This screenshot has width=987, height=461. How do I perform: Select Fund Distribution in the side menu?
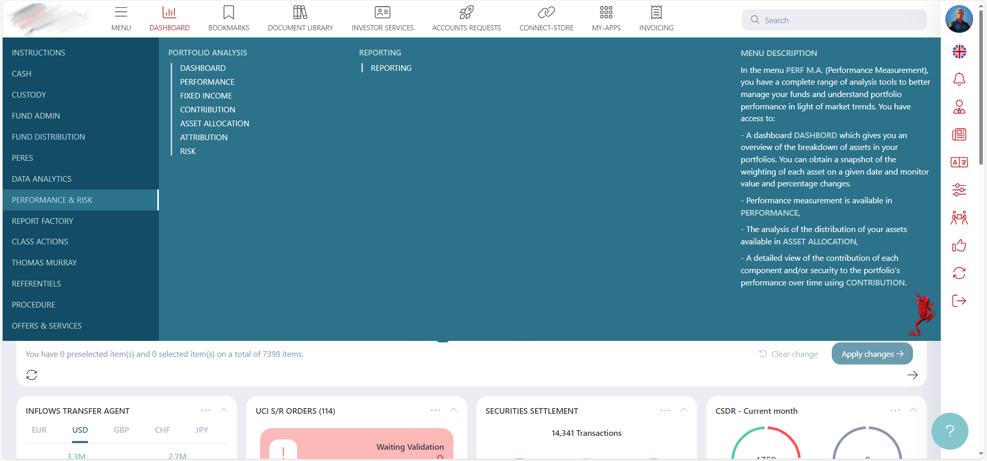pos(48,137)
